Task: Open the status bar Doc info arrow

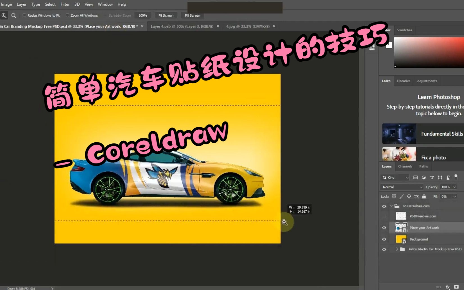Action: tap(52, 288)
